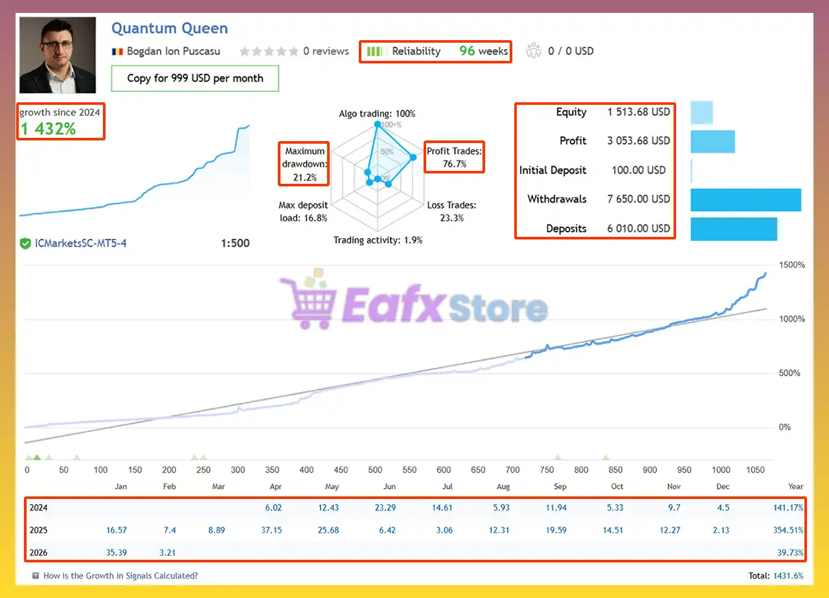Open the 0 reviews link
Viewport: 829px width, 598px height.
[x=326, y=51]
